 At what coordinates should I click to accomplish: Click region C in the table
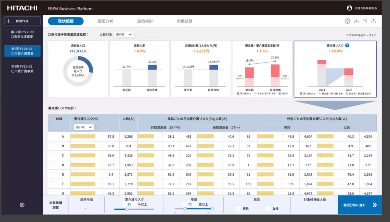pyautogui.click(x=63, y=155)
